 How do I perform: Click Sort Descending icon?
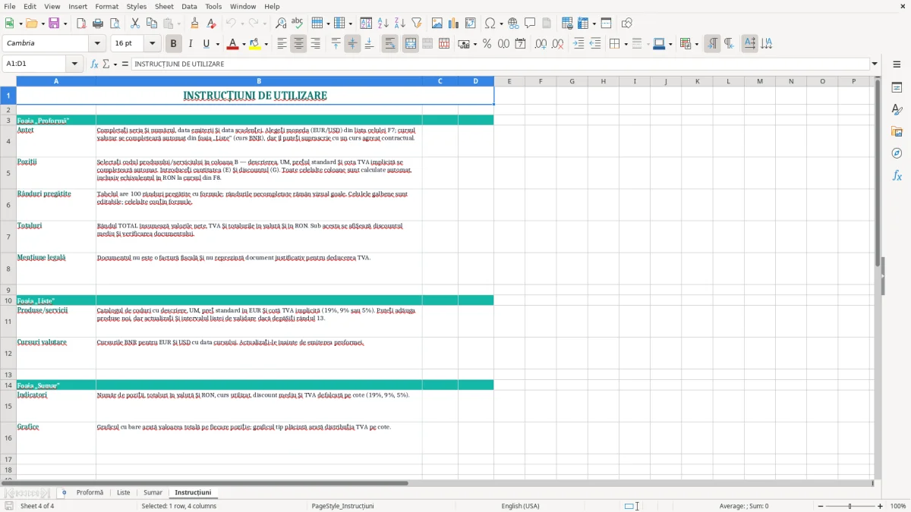[x=400, y=24]
